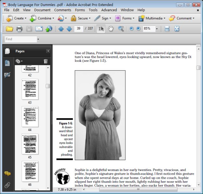The height and width of the screenshot is (194, 203).
Task: Click the document's vertical scrollbar handle
Action: point(198,68)
